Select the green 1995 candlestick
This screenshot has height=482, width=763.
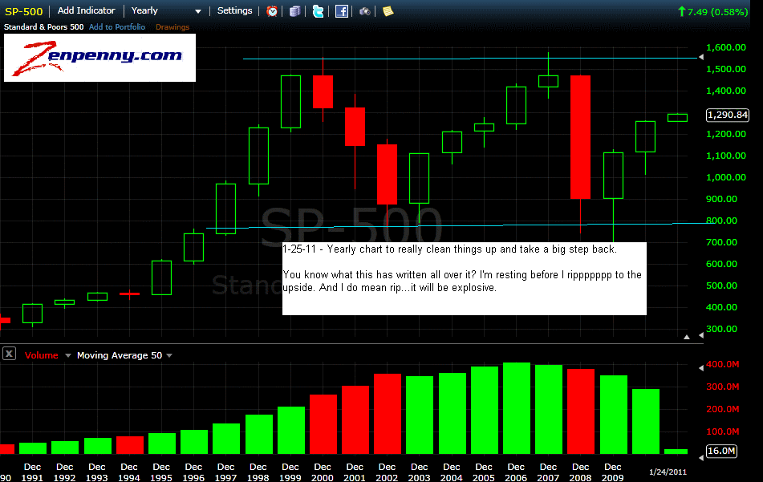(x=161, y=277)
